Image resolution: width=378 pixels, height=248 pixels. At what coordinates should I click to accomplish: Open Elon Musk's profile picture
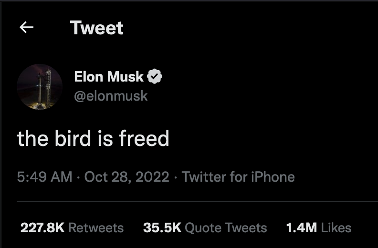click(x=40, y=86)
